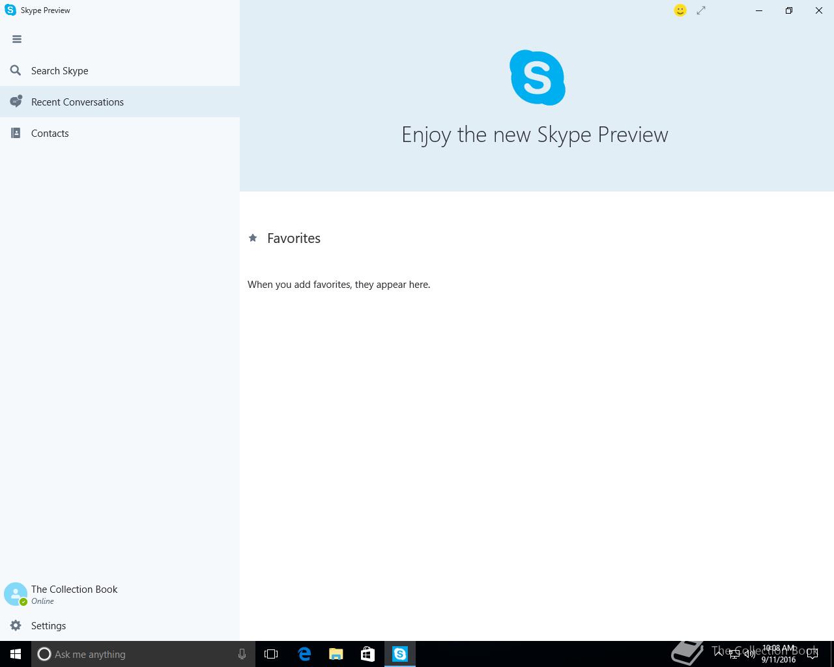Open Recent Conversations

(x=120, y=102)
